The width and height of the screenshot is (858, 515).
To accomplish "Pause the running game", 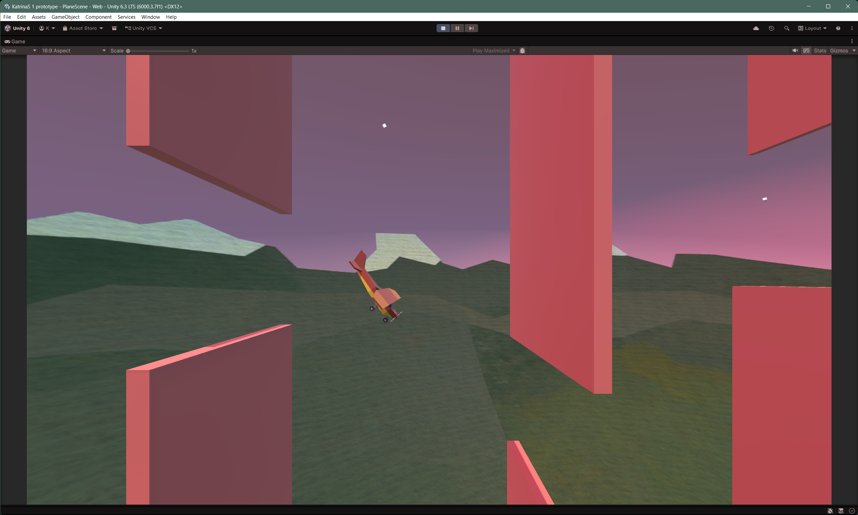I will (457, 28).
